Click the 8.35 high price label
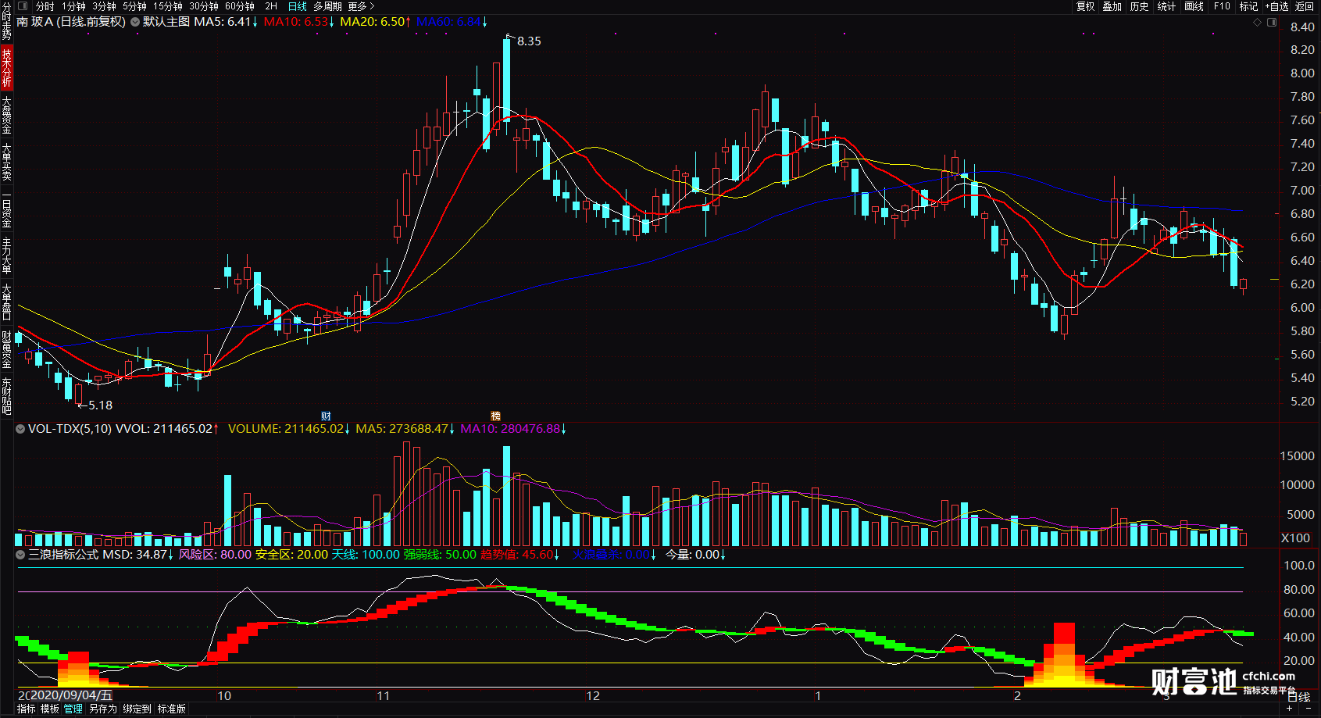This screenshot has height=718, width=1321. [x=529, y=41]
